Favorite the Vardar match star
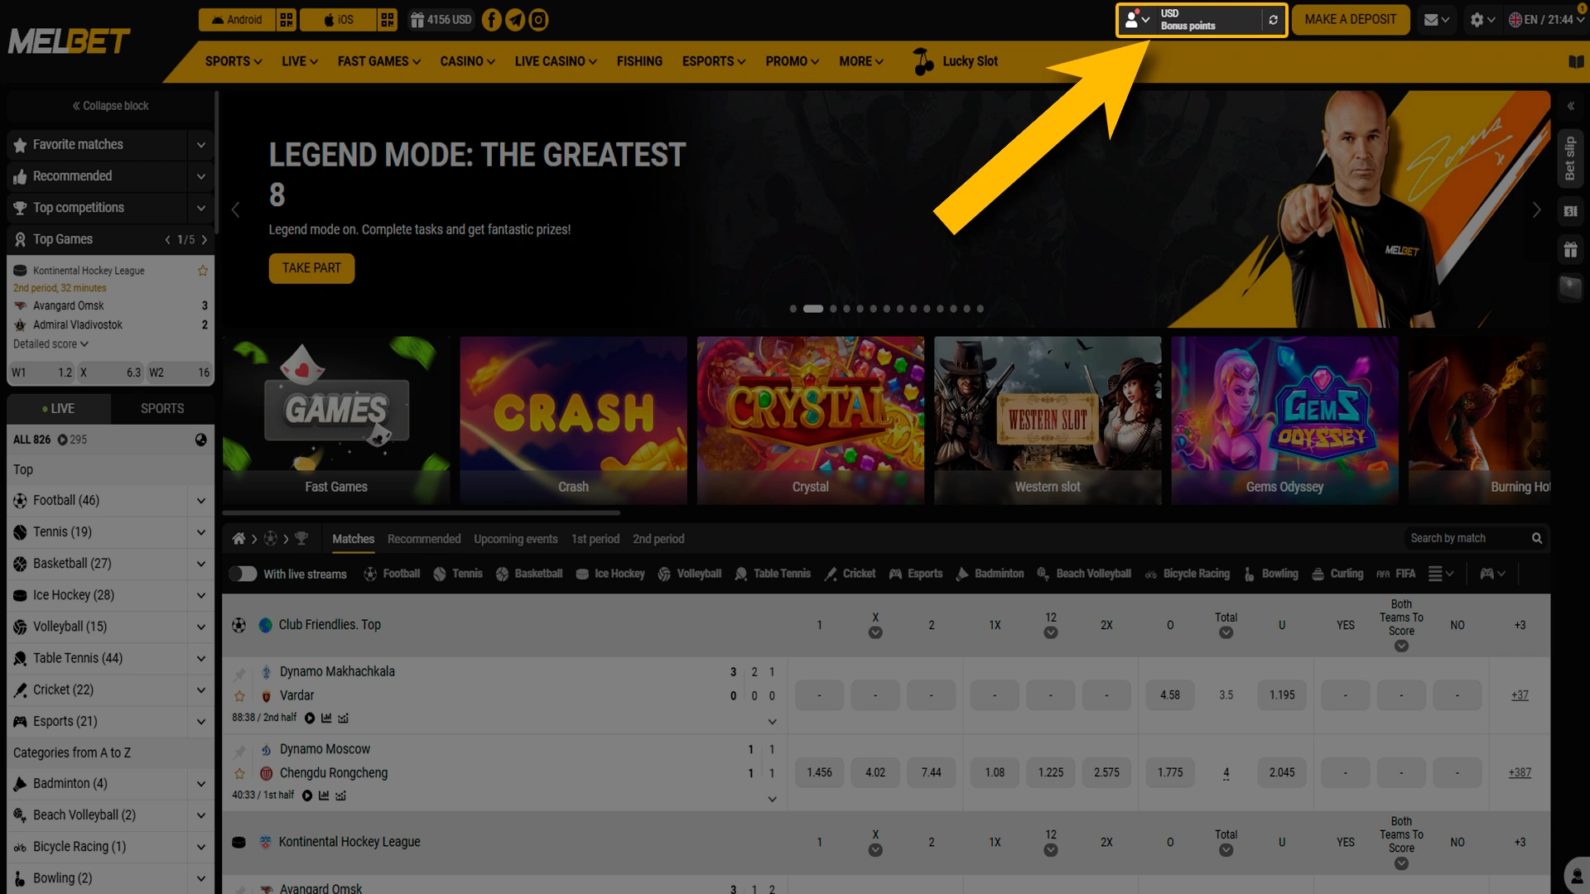The image size is (1590, 894). [239, 696]
